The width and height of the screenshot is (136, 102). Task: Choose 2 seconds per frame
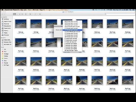(73, 44)
